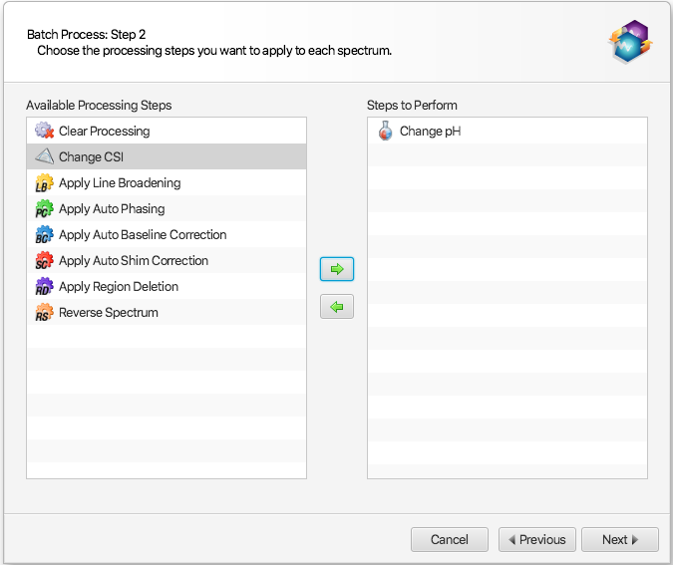The height and width of the screenshot is (565, 673).
Task: Click the LB Line Broadening icon
Action: pos(43,183)
